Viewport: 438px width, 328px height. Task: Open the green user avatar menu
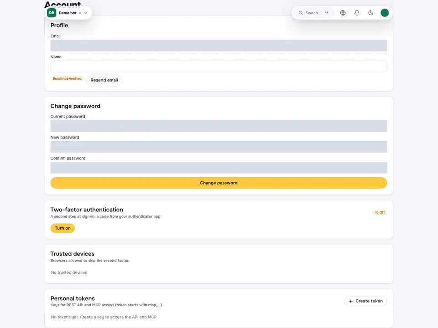tap(385, 13)
